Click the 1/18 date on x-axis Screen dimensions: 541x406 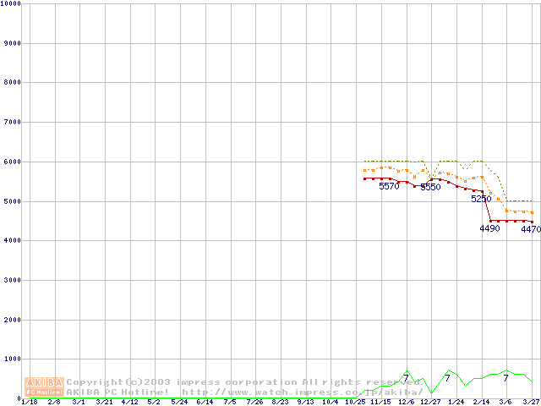[28, 402]
